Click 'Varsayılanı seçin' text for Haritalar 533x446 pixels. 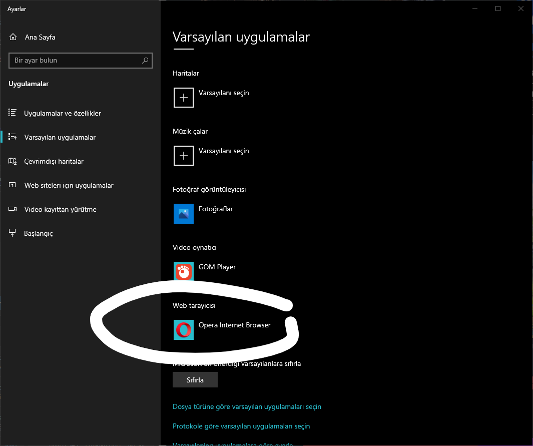[224, 93]
